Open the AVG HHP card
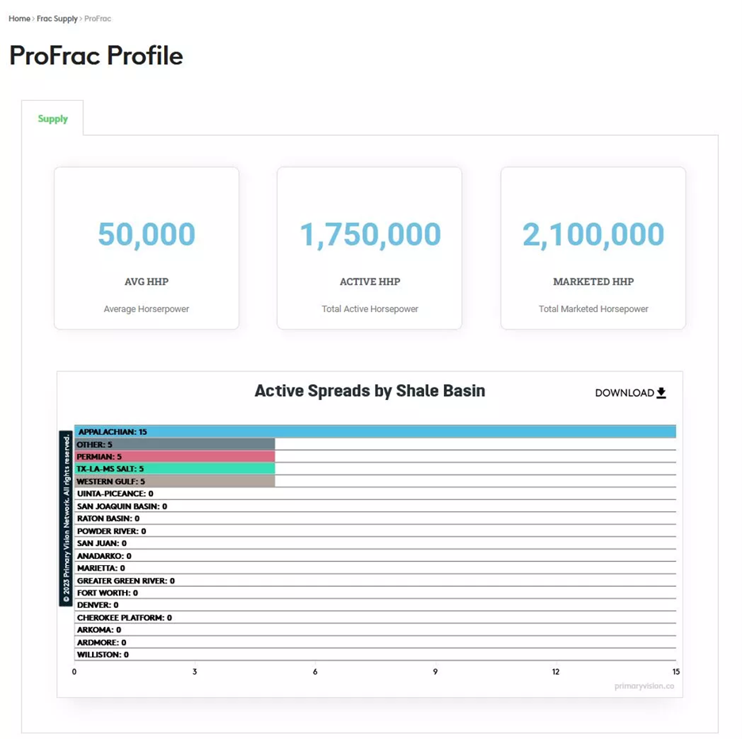Image resolution: width=742 pixels, height=739 pixels. (147, 248)
